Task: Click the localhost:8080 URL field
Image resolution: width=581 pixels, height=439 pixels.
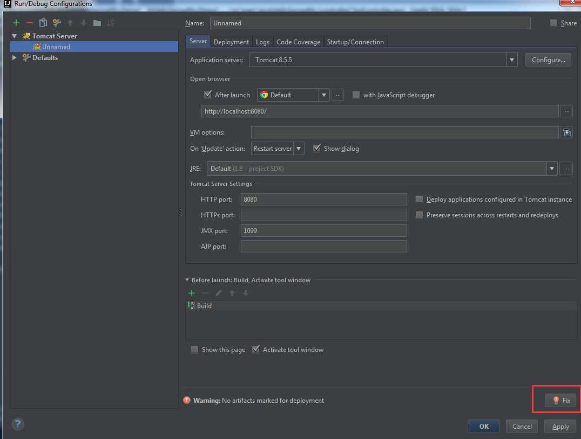Action: click(x=380, y=111)
